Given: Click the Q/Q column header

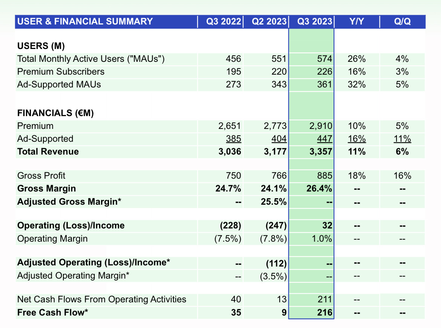Looking at the screenshot, I should [x=402, y=21].
